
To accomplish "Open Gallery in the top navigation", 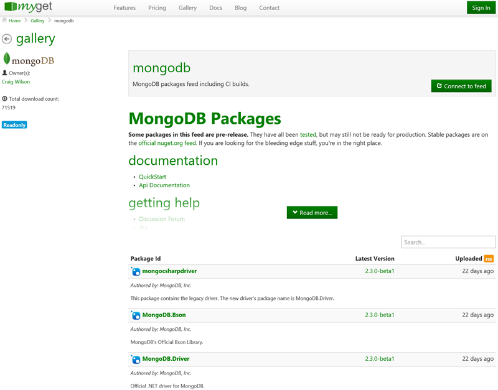I will (x=187, y=8).
